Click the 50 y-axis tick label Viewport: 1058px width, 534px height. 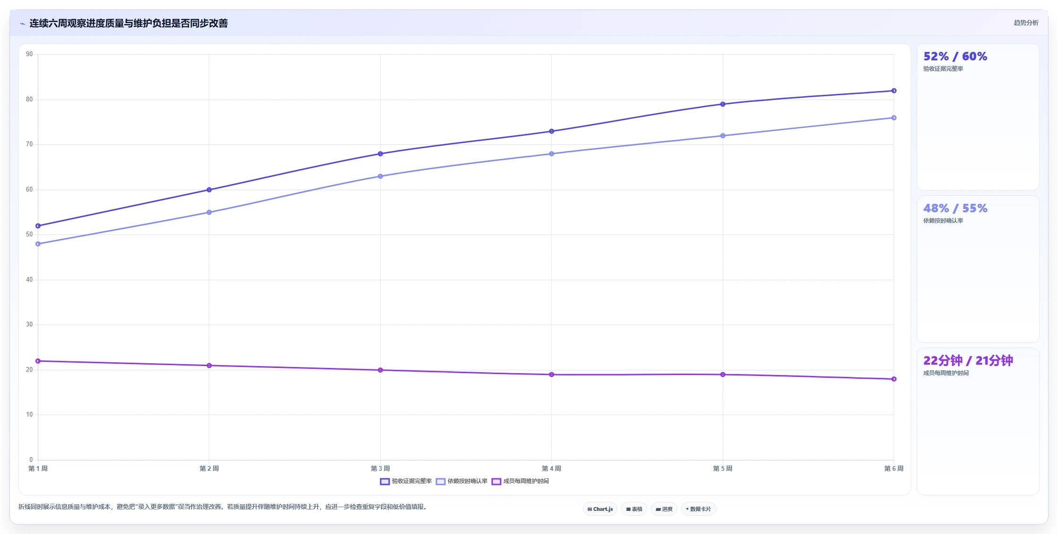(x=29, y=234)
